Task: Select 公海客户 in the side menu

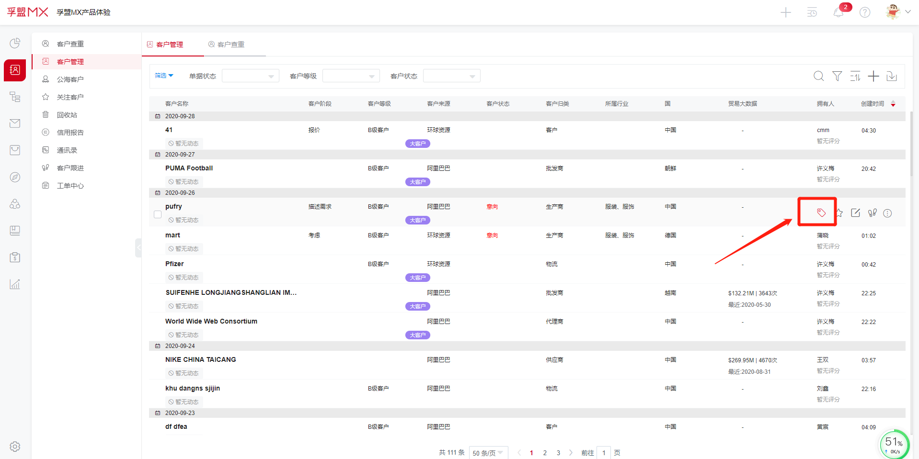Action: pos(70,79)
